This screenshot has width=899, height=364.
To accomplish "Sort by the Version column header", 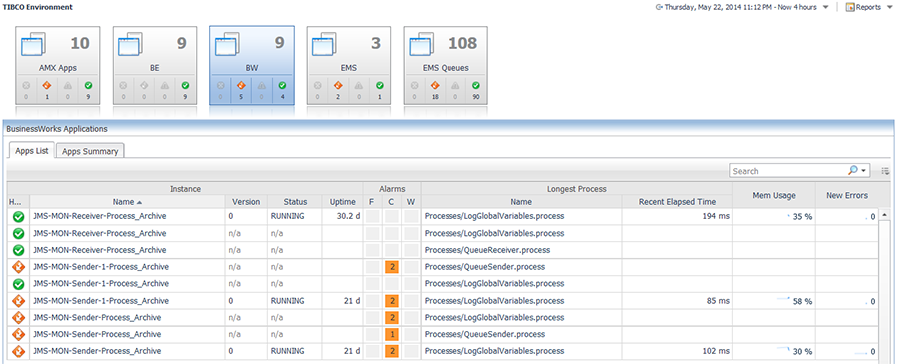I will pyautogui.click(x=246, y=202).
